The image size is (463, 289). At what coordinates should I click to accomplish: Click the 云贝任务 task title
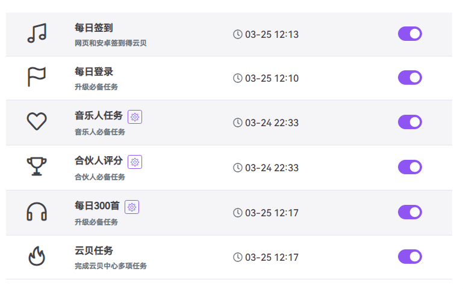94,251
